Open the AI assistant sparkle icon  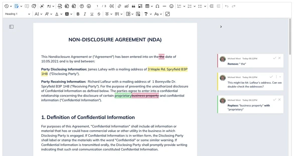point(42,6)
